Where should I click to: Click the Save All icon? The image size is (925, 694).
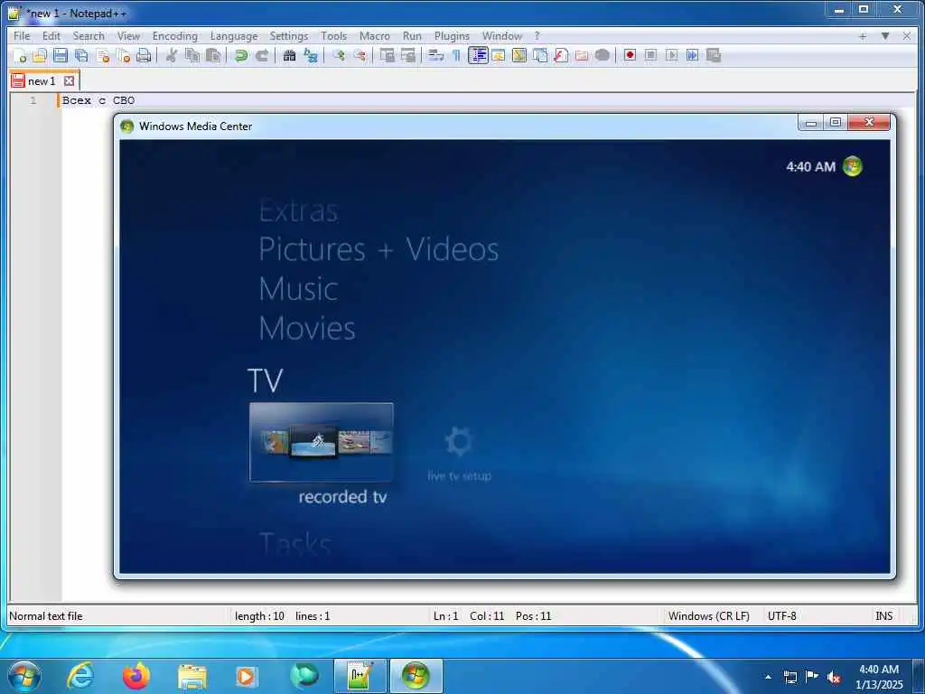[81, 55]
